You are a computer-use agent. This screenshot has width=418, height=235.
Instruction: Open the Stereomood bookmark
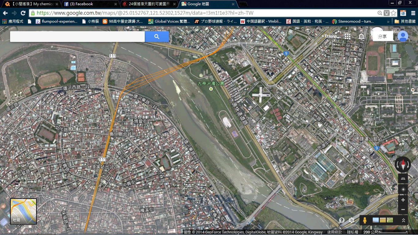pyautogui.click(x=353, y=21)
